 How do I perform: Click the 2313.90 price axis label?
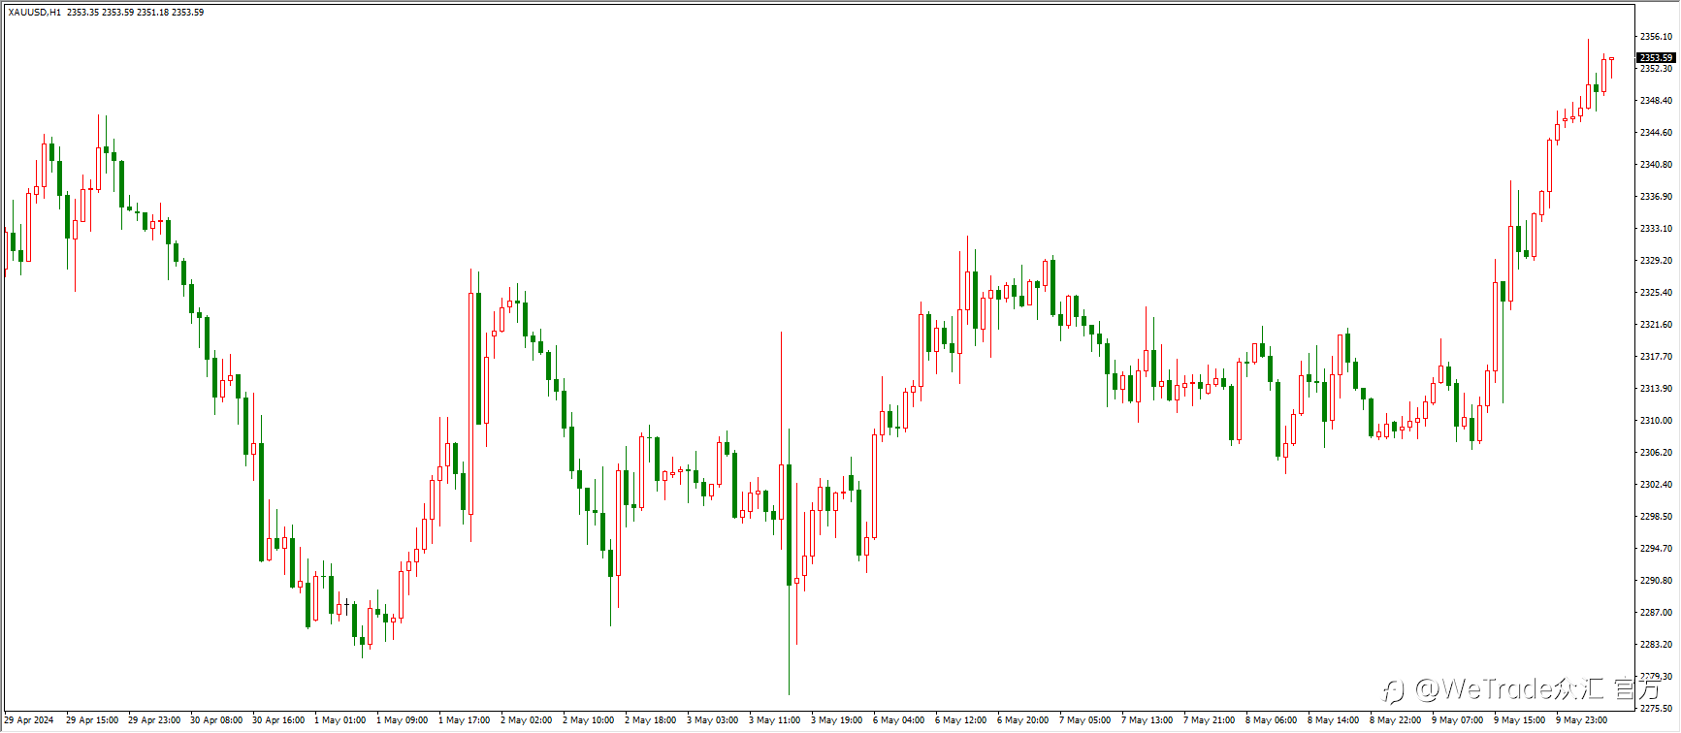click(1656, 389)
